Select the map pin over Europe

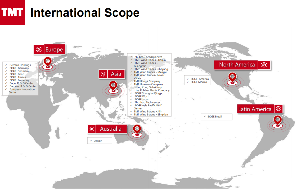(x=47, y=62)
